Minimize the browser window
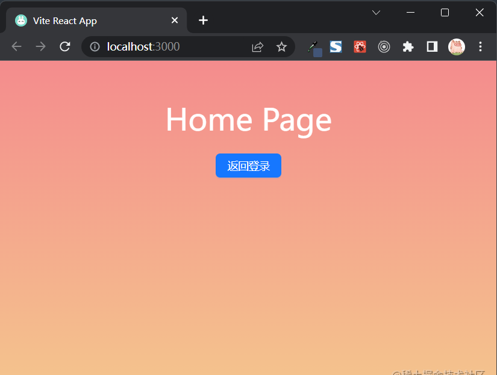The width and height of the screenshot is (497, 375). click(410, 13)
